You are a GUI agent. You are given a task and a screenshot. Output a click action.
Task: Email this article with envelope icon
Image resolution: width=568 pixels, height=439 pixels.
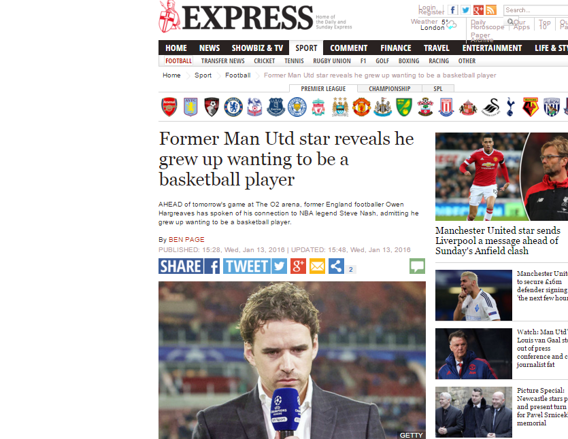click(317, 266)
